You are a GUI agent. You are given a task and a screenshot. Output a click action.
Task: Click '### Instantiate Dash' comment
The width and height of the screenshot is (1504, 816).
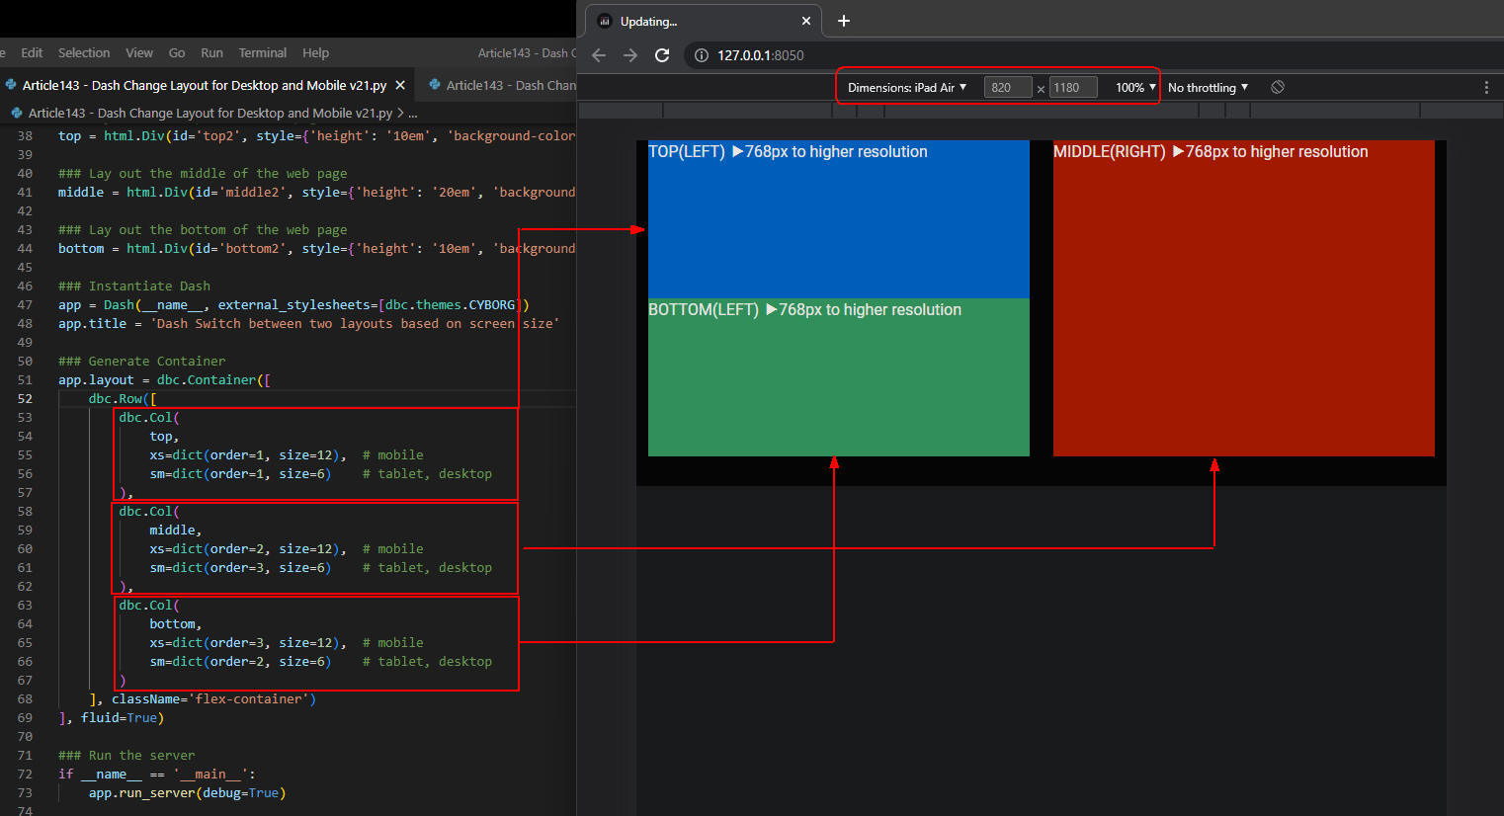[134, 286]
